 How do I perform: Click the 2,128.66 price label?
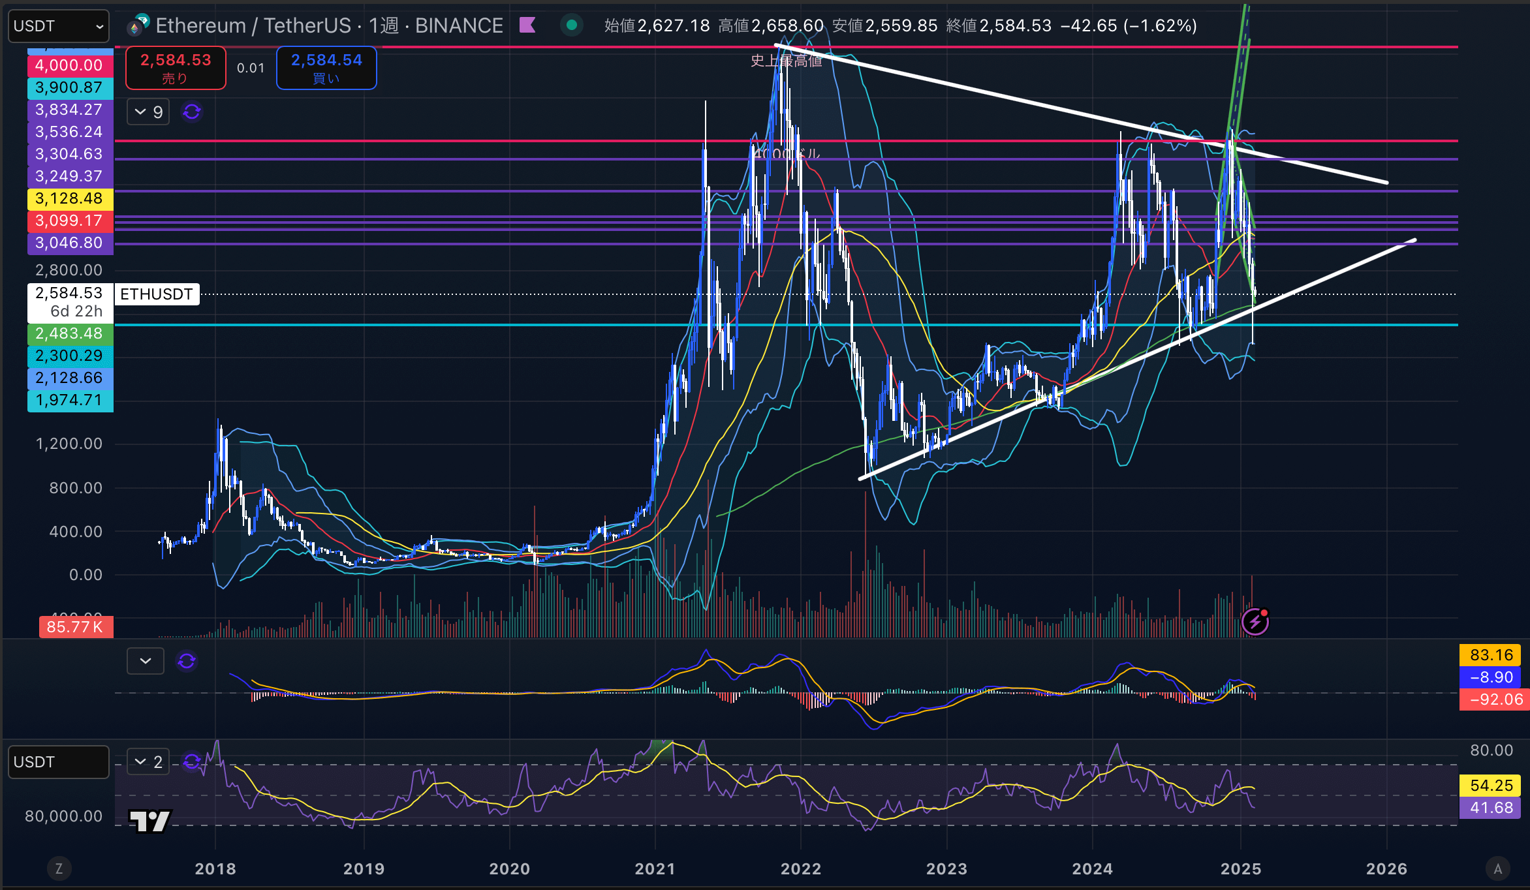pyautogui.click(x=70, y=378)
